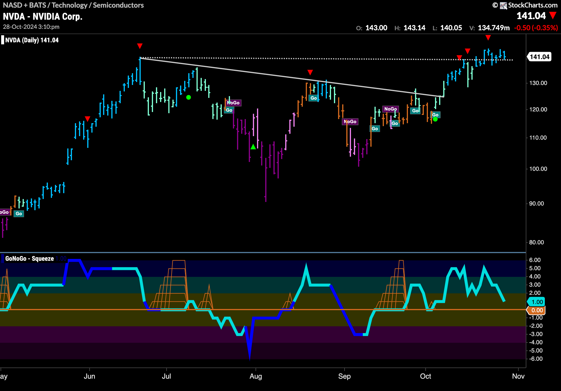The image size is (561, 391).
Task: Select the green circle marker in early July
Action: point(189,97)
